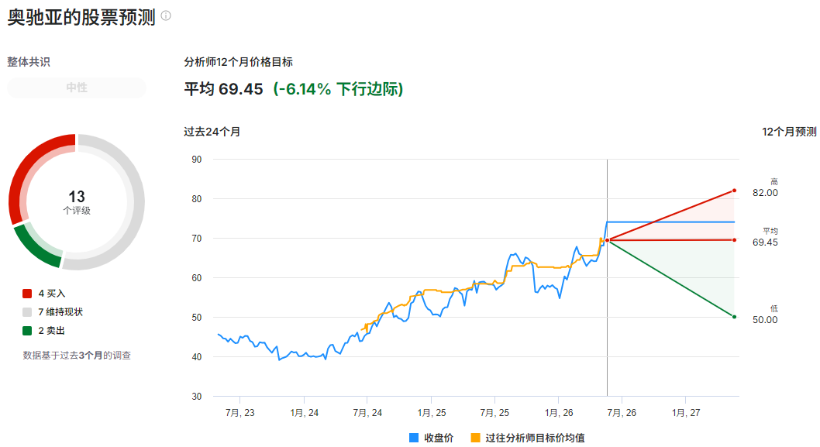Select 7 维持现状 legend text
The width and height of the screenshot is (820, 447).
coord(60,312)
